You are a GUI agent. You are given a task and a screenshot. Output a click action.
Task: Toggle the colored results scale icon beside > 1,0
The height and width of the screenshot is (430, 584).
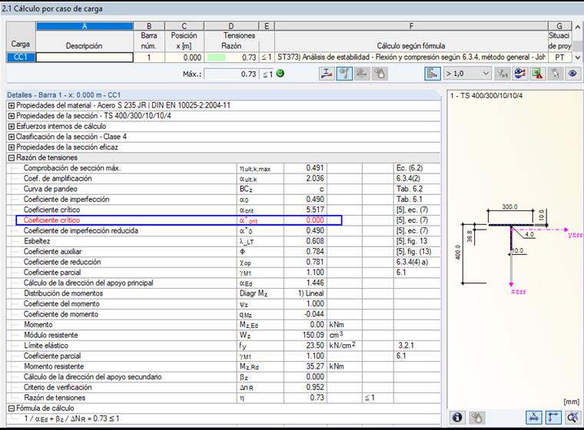[433, 74]
